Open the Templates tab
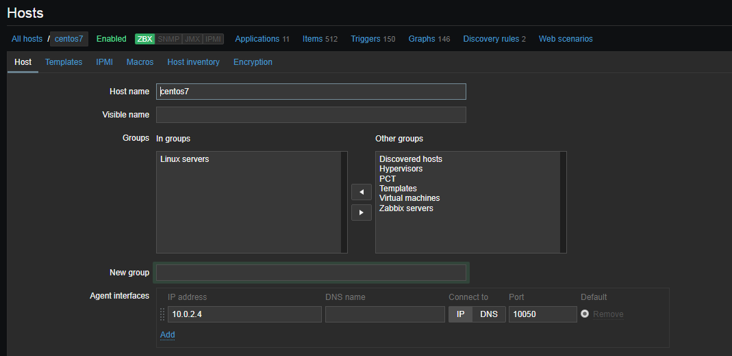This screenshot has height=356, width=732. click(64, 62)
